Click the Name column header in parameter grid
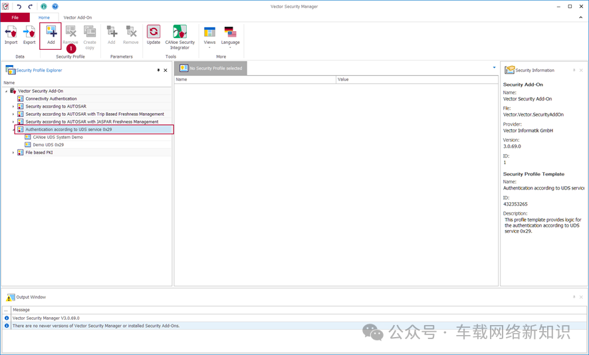Image resolution: width=589 pixels, height=355 pixels. [255, 79]
